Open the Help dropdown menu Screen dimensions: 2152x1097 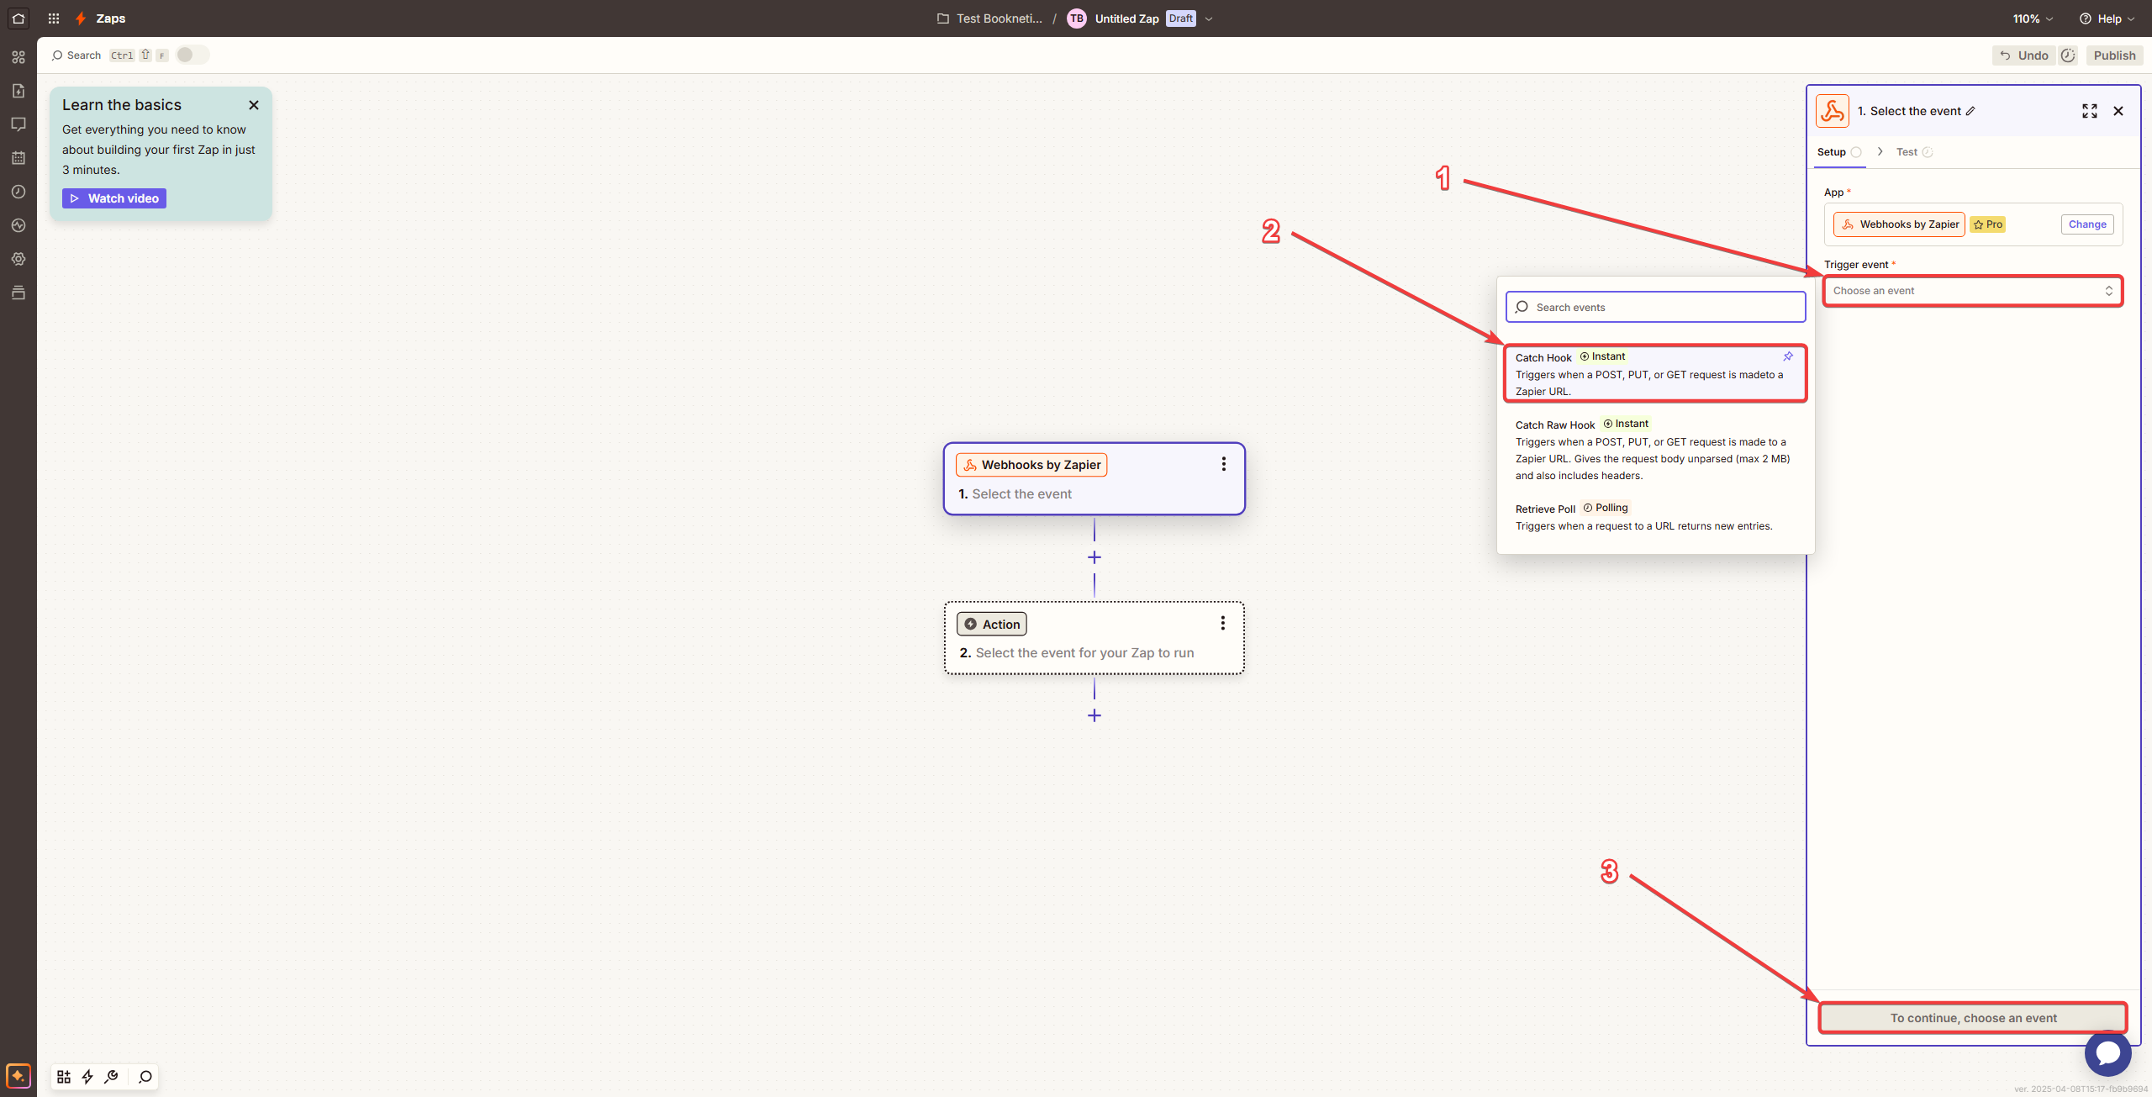(x=2107, y=18)
